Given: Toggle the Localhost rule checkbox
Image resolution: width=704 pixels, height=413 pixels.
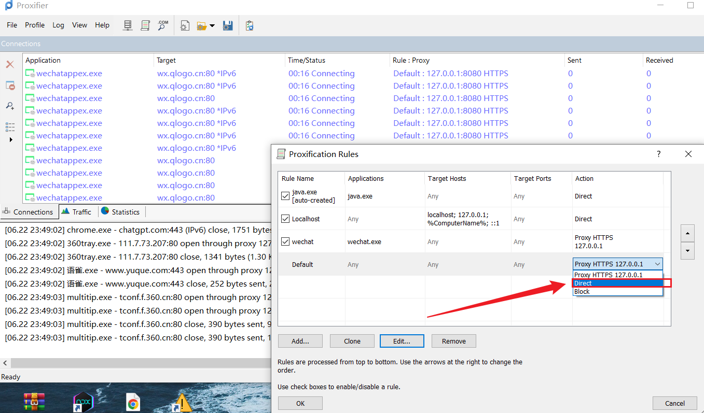Looking at the screenshot, I should click(x=285, y=219).
